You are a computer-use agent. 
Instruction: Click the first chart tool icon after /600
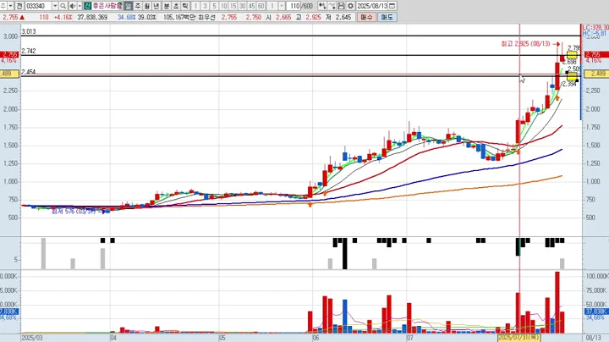pos(322,6)
